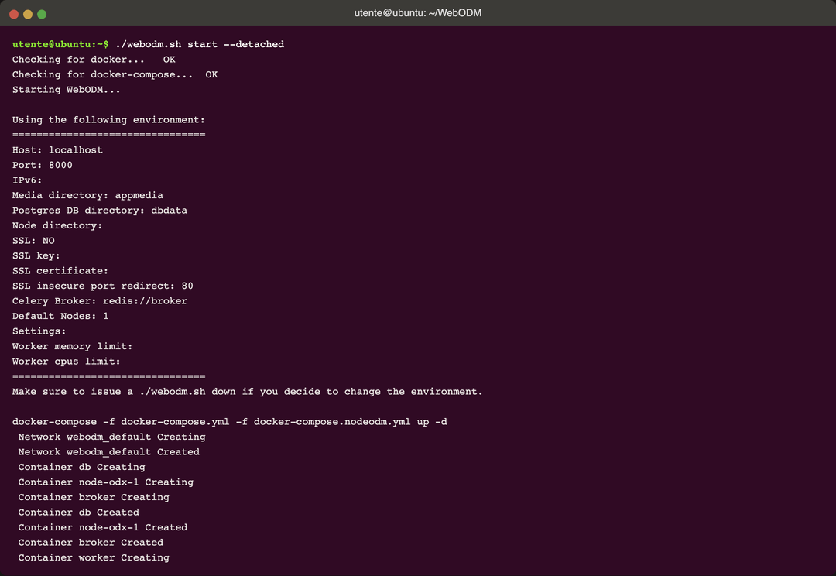The width and height of the screenshot is (836, 576).
Task: Click 'SSL insecure port redirect: 80' line
Action: click(x=102, y=286)
